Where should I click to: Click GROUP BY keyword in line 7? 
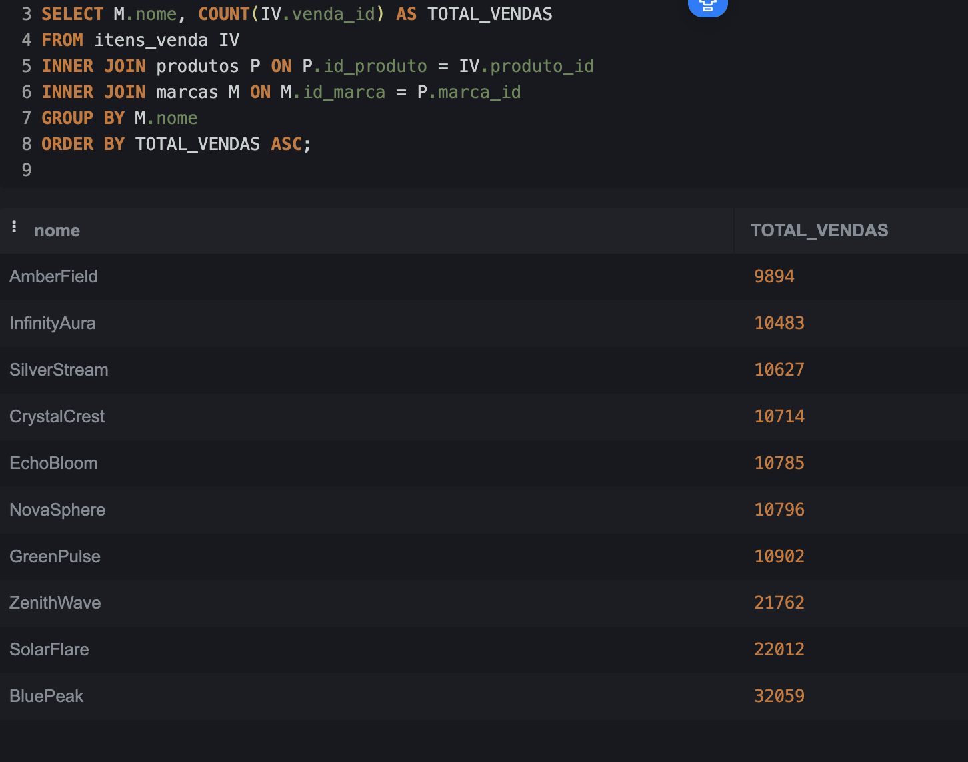(83, 118)
